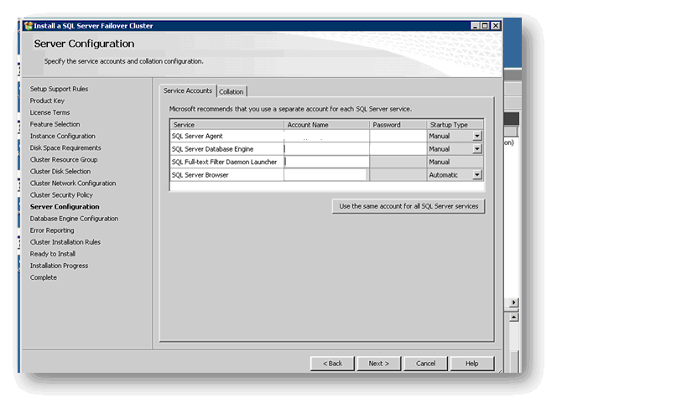Select the Feature Selection step
This screenshot has height=408, width=687.
[x=55, y=124]
